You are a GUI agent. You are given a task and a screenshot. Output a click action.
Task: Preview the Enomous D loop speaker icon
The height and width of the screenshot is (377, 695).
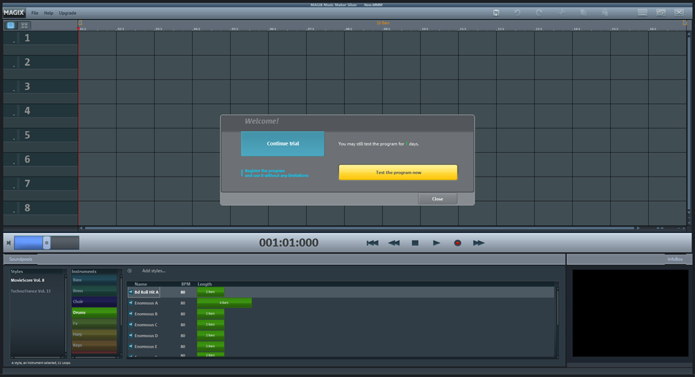coord(131,336)
